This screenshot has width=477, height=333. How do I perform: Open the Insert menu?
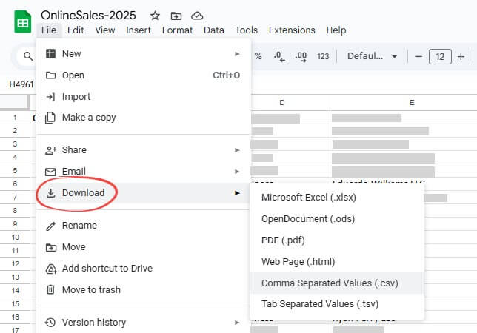coord(139,30)
